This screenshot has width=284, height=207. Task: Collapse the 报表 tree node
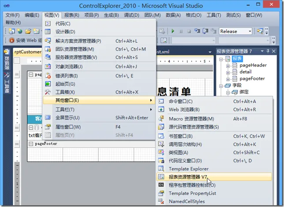(x=221, y=59)
